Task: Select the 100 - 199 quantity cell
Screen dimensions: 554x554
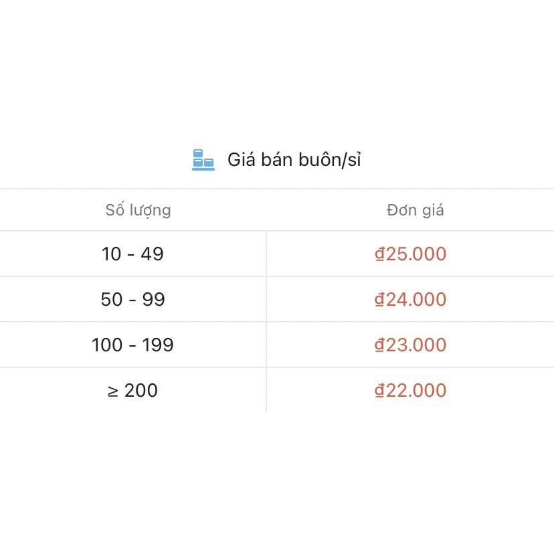Action: 132,345
